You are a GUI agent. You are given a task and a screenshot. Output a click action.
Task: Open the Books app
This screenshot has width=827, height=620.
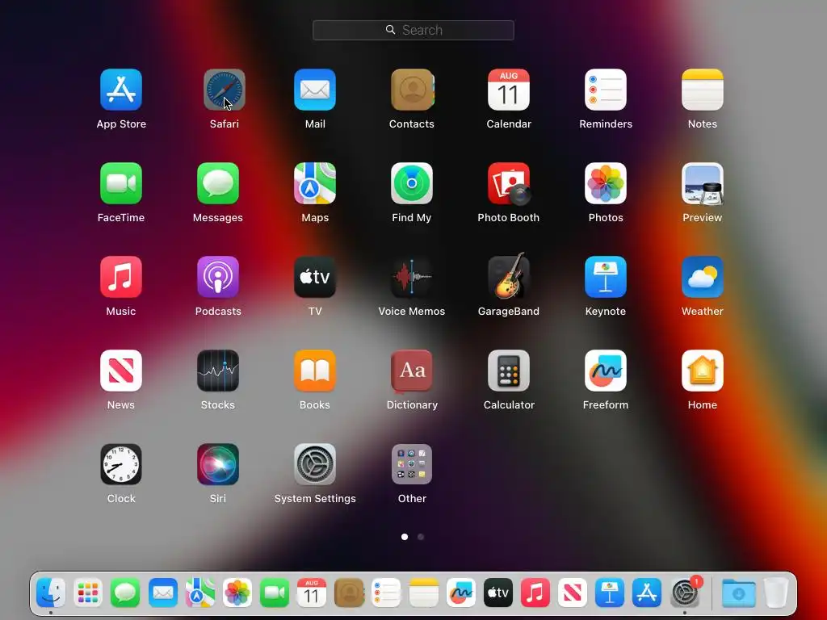[315, 371]
